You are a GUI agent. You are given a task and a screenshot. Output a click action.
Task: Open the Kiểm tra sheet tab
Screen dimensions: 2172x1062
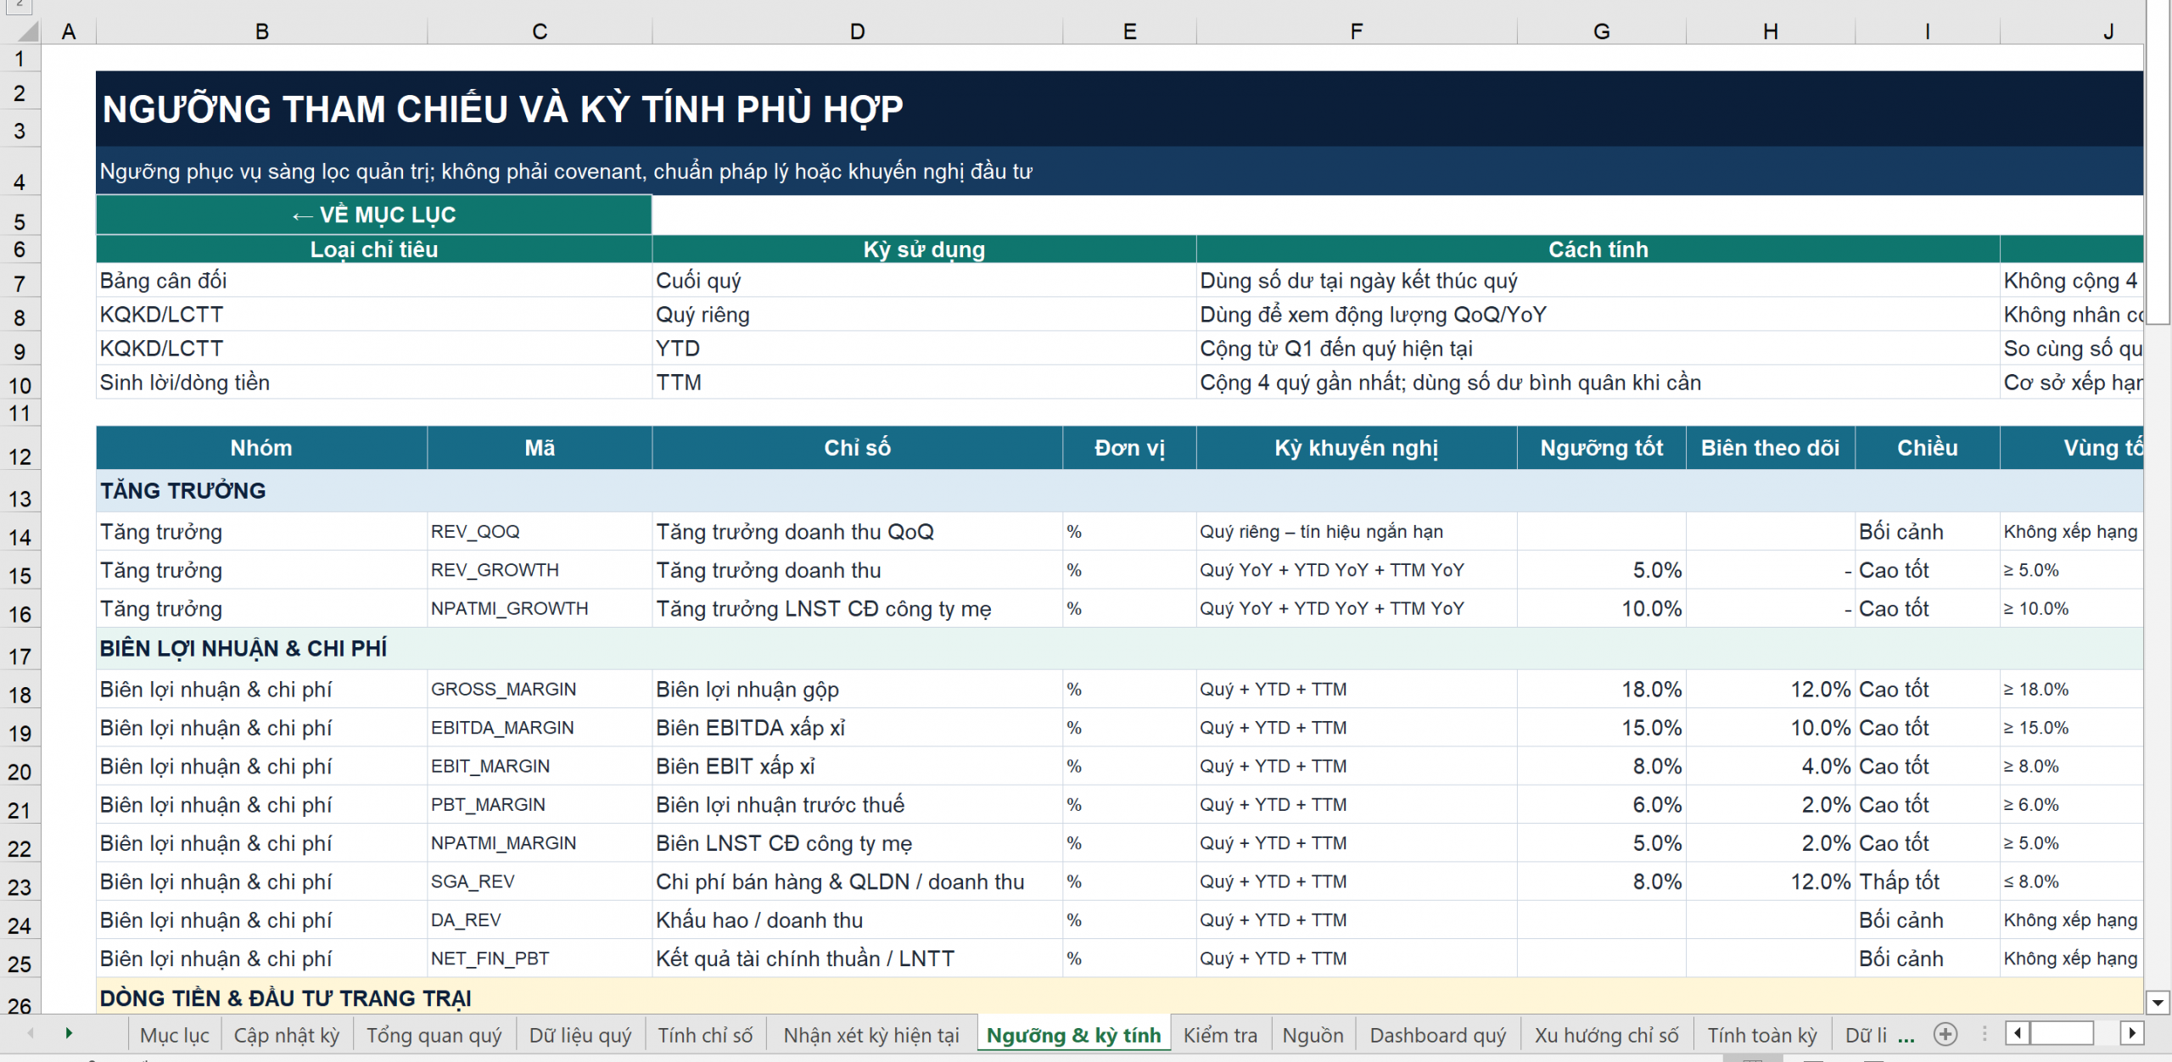point(1220,1035)
